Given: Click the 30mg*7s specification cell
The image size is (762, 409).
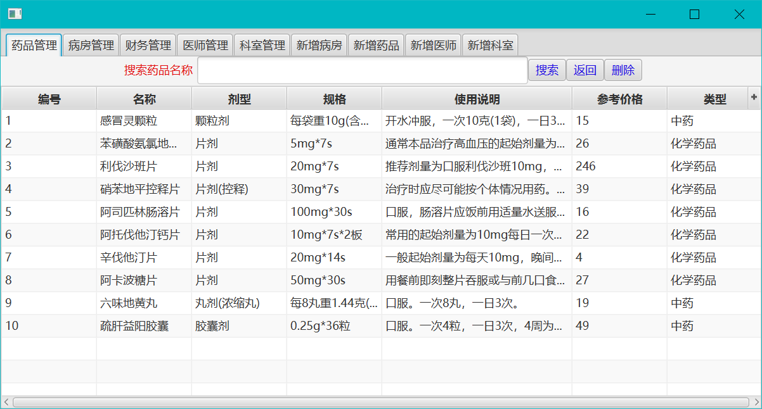Looking at the screenshot, I should click(334, 189).
